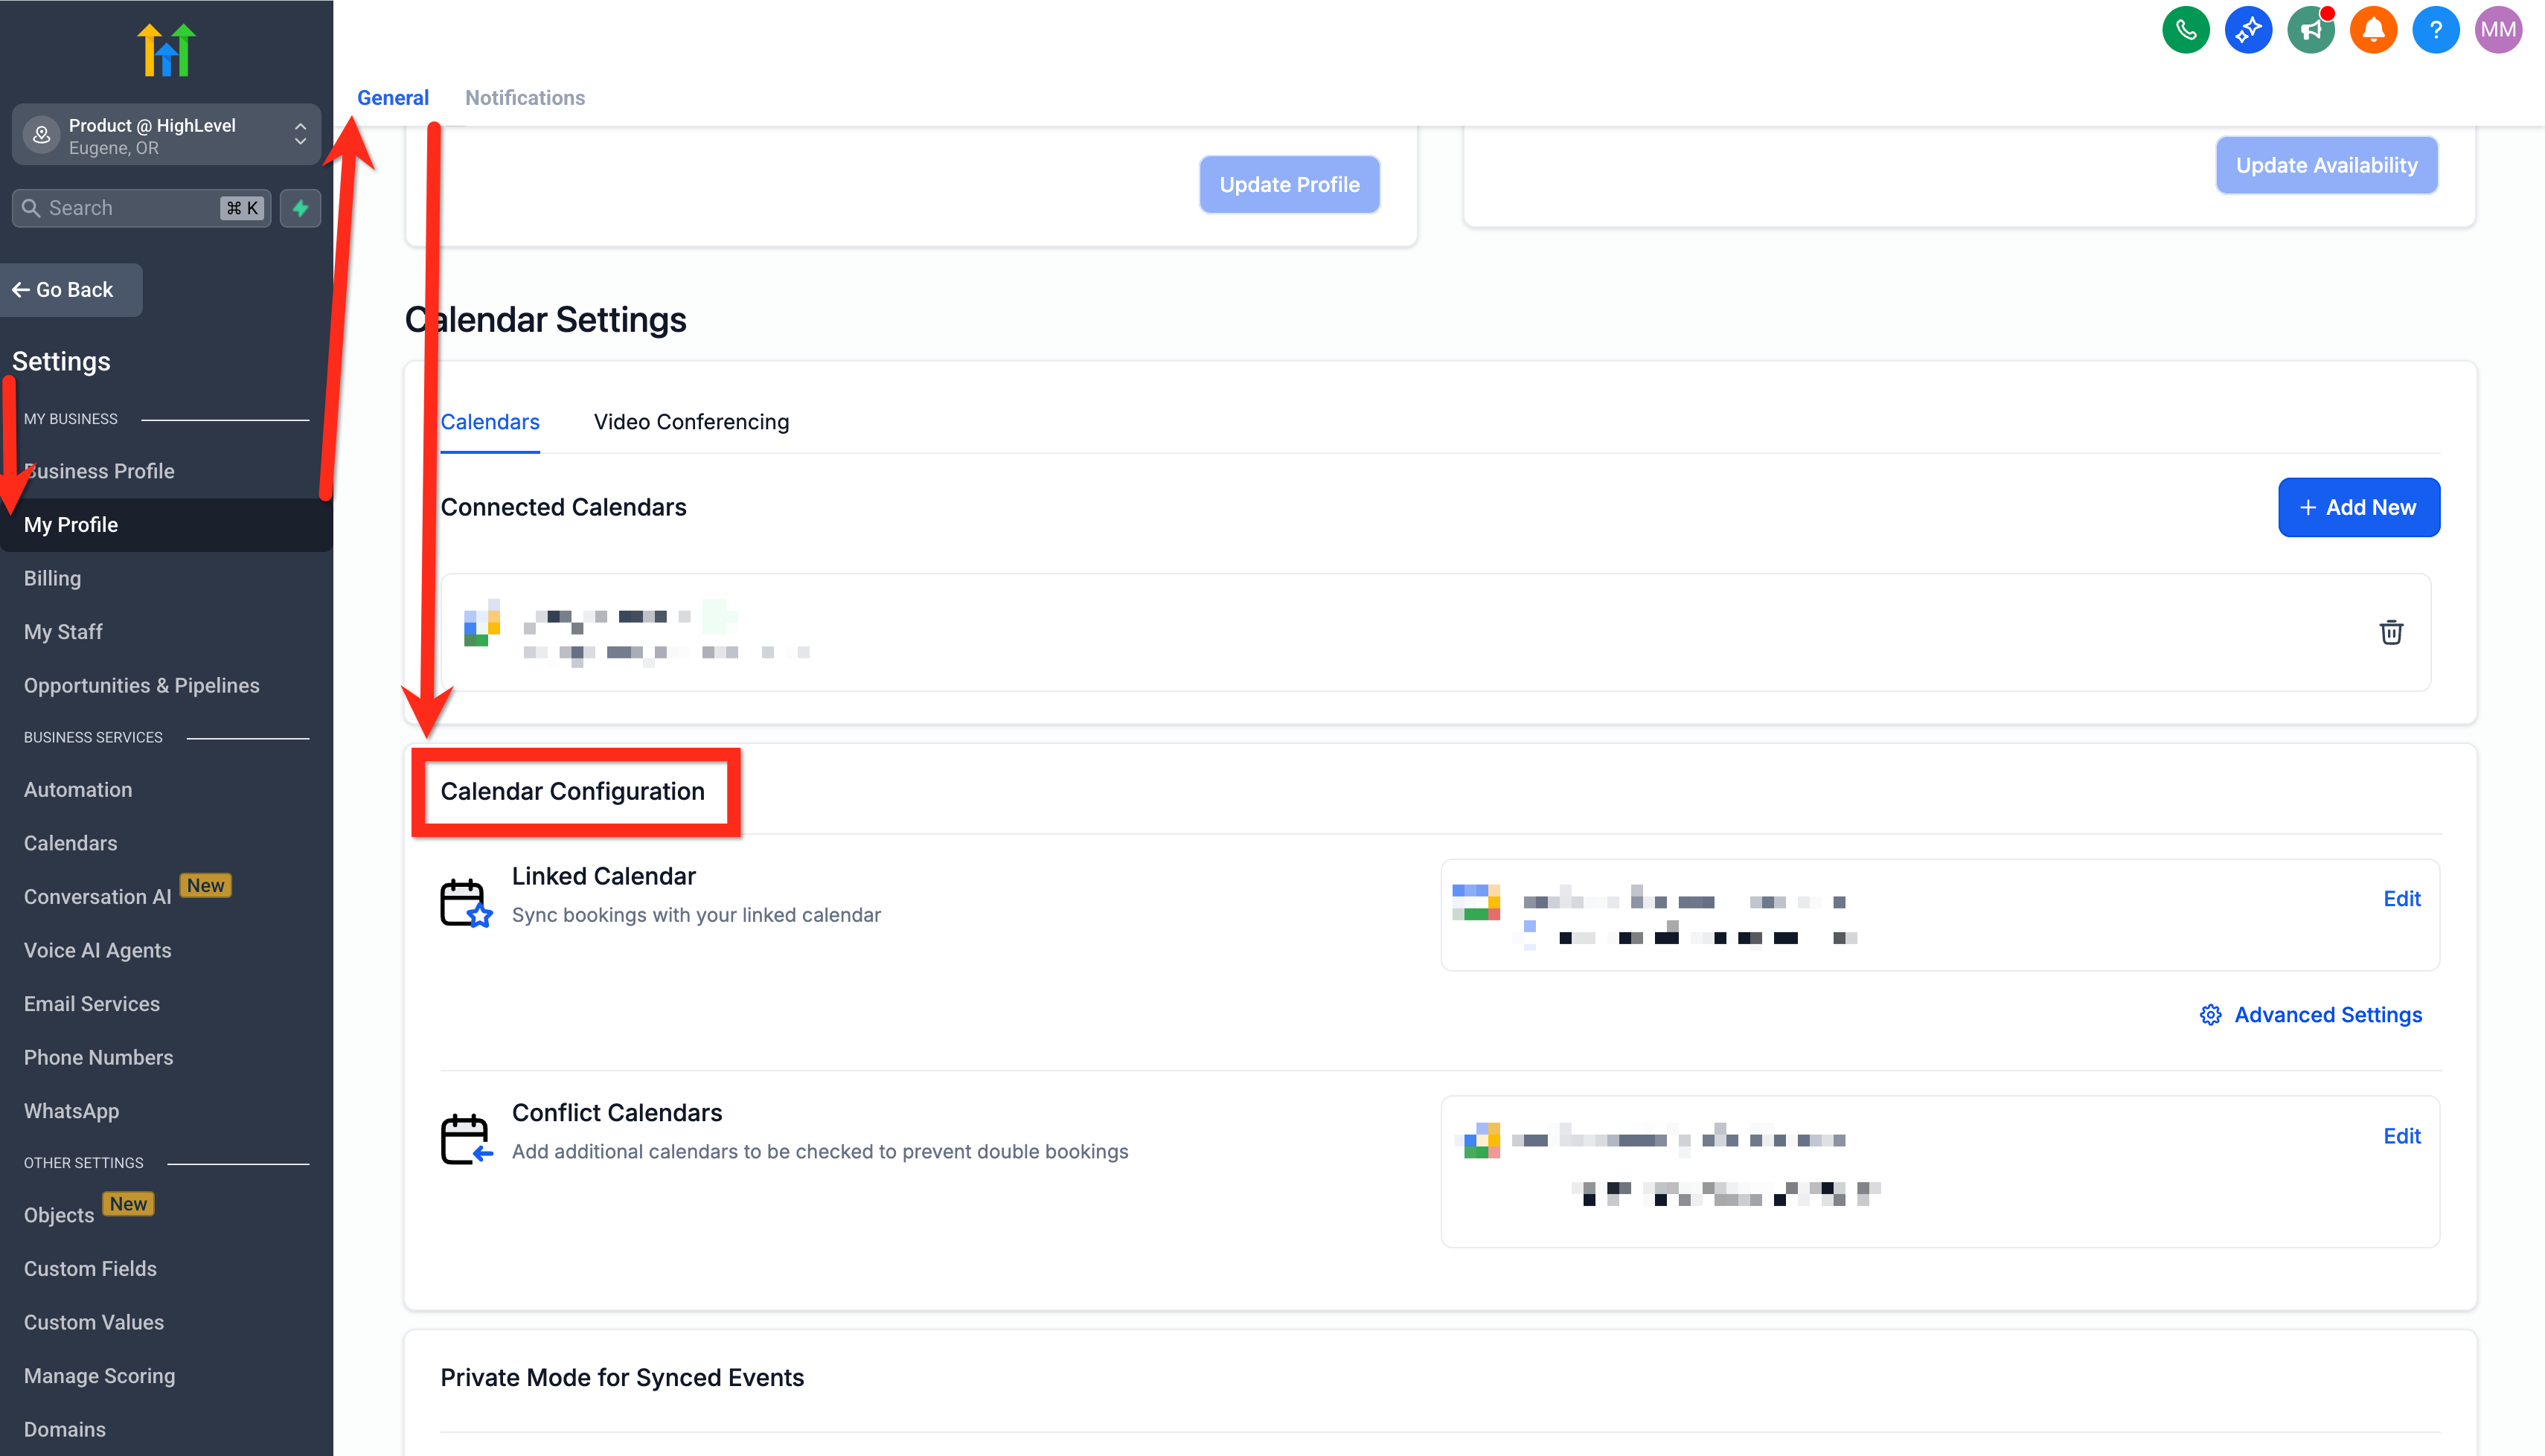The width and height of the screenshot is (2545, 1456).
Task: Open the megaphone announcements icon
Action: click(2310, 30)
